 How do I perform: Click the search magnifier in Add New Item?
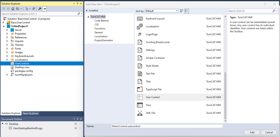click(x=274, y=11)
